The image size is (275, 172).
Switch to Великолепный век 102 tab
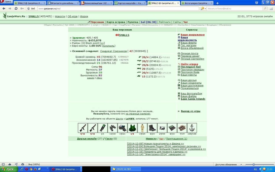(97, 3)
